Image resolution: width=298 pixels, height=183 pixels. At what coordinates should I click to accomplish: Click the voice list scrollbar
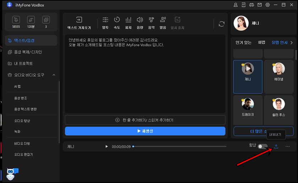coord(296,55)
